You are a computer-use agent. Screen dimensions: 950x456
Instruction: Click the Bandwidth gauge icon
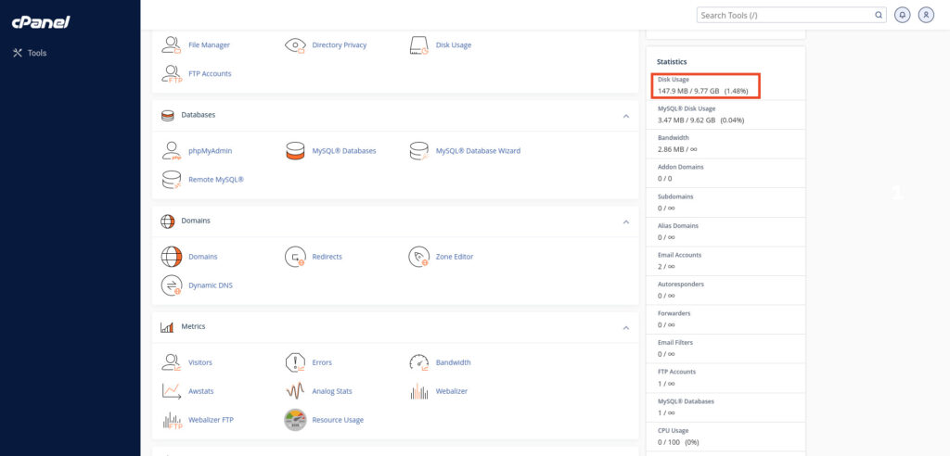click(x=419, y=362)
